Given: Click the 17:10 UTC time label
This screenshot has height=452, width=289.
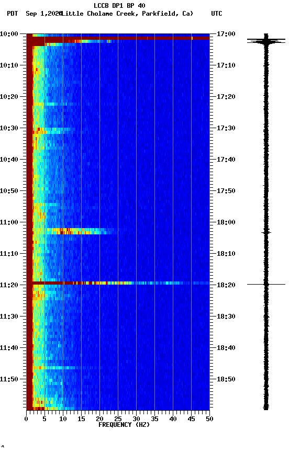Looking at the screenshot, I should coord(226,65).
